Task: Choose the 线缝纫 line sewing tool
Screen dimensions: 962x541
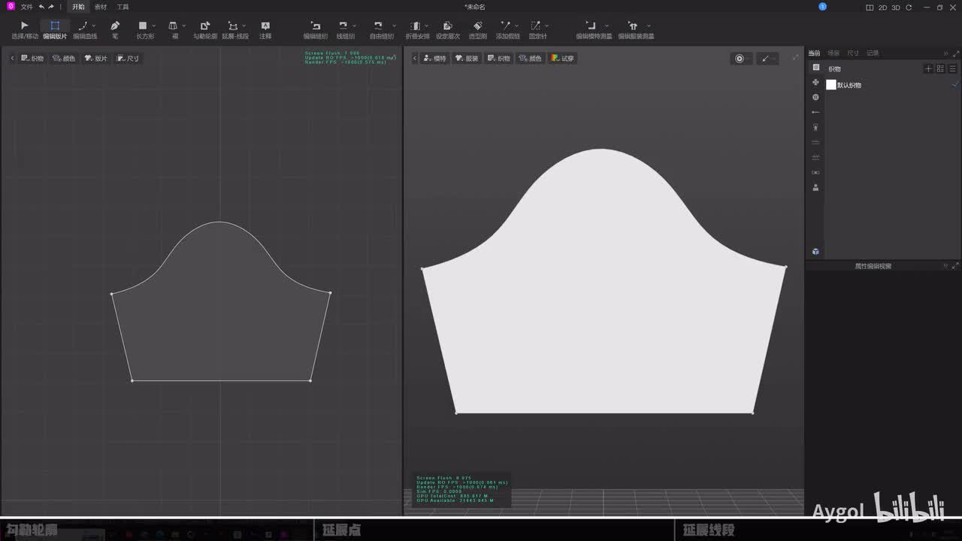Action: [344, 29]
